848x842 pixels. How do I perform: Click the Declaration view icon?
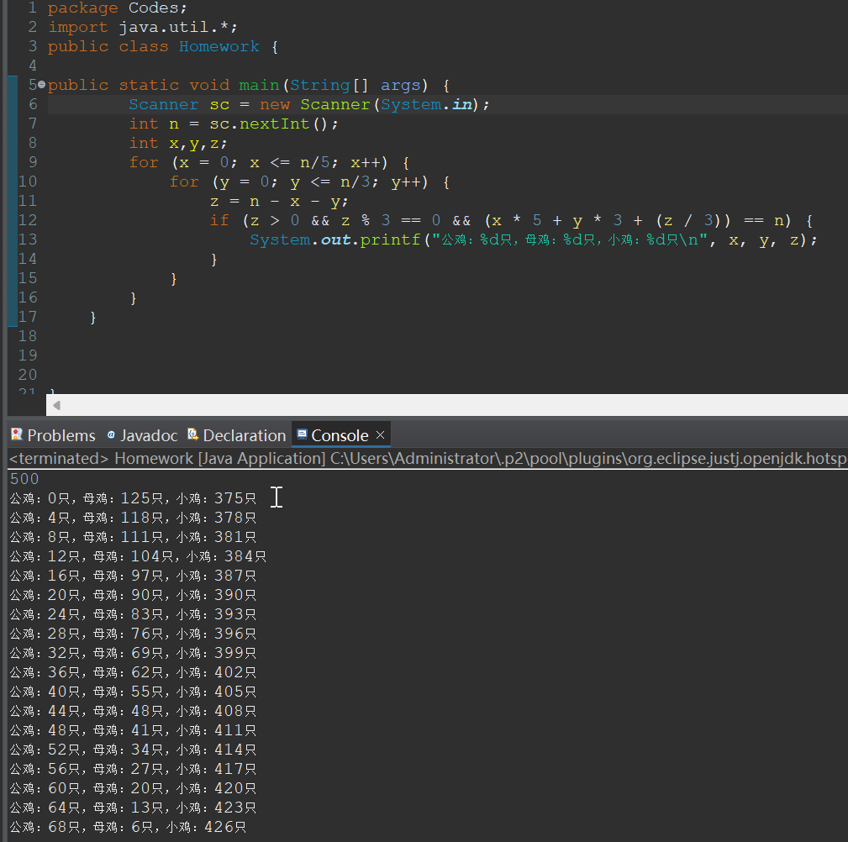coord(193,434)
